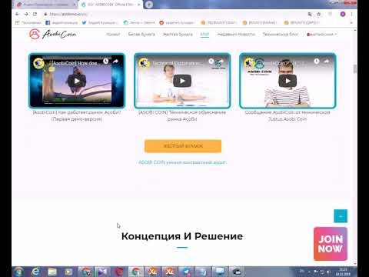Click Watch Later clock on first video

106,62
